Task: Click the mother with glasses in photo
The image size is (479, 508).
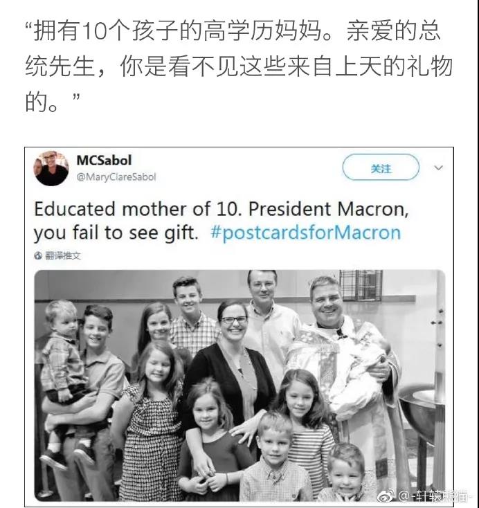Action: (232, 353)
